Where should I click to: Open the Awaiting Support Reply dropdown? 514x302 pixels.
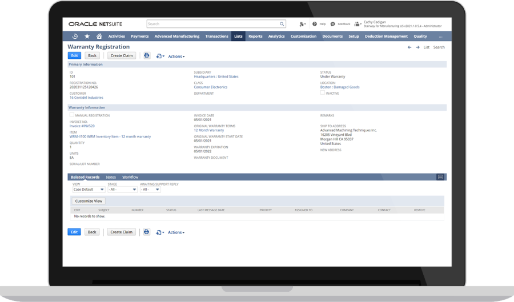coord(150,190)
